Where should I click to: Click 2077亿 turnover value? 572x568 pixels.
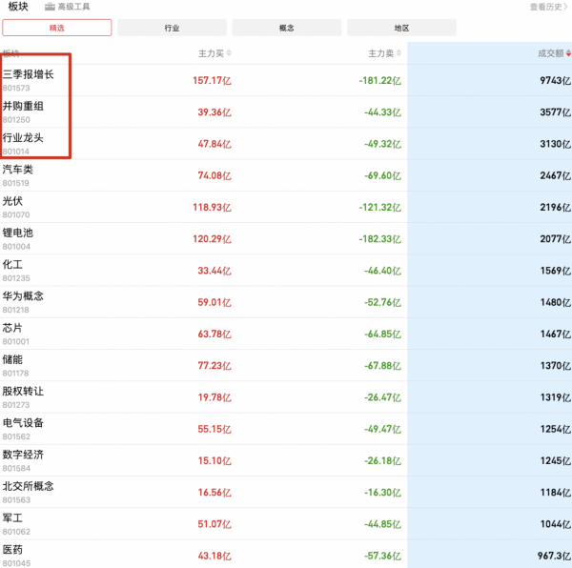point(555,239)
